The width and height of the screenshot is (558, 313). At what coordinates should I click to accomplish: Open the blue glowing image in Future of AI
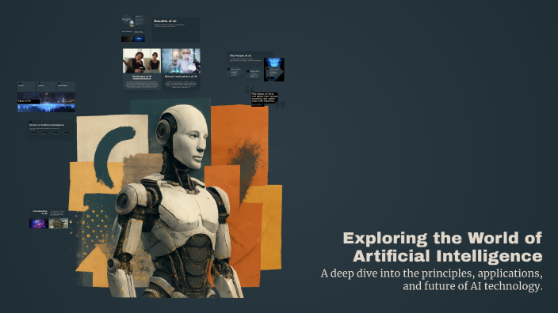coord(274,70)
